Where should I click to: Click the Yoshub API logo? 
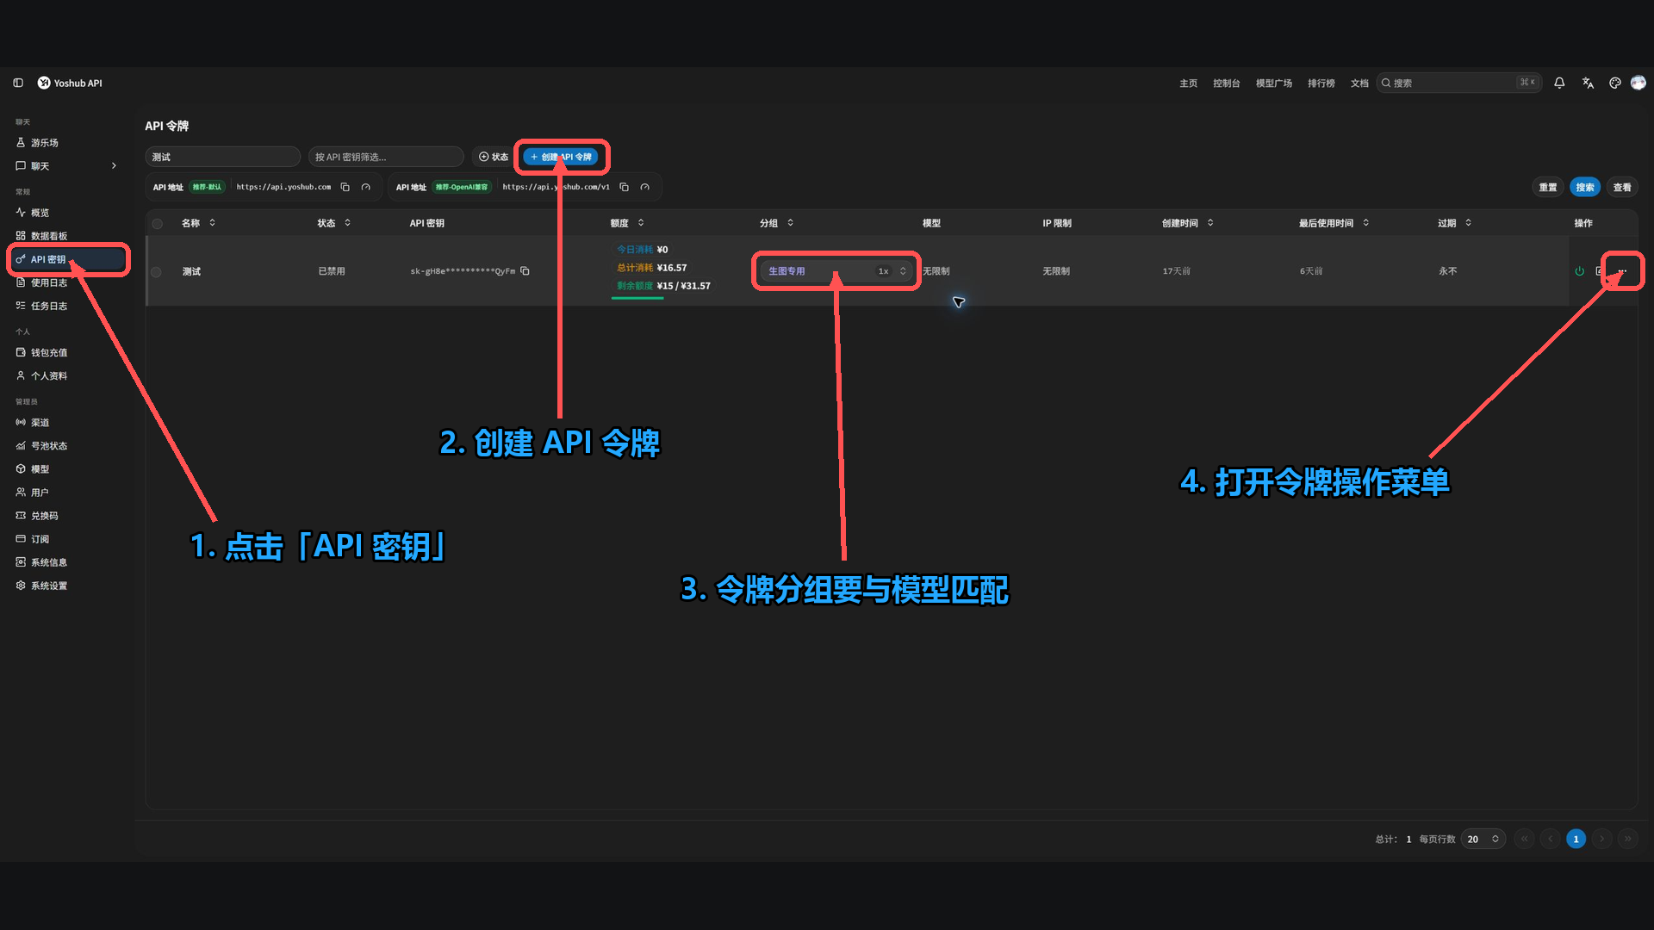70,83
